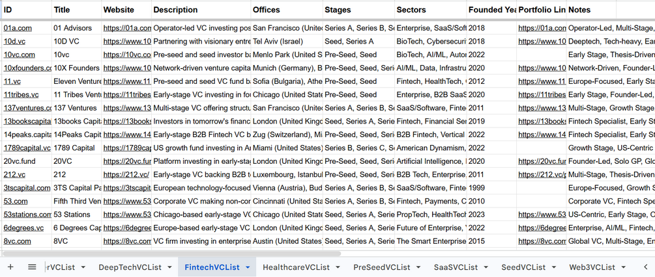The width and height of the screenshot is (655, 277).
Task: Open the all sheets list icon
Action: (x=32, y=267)
